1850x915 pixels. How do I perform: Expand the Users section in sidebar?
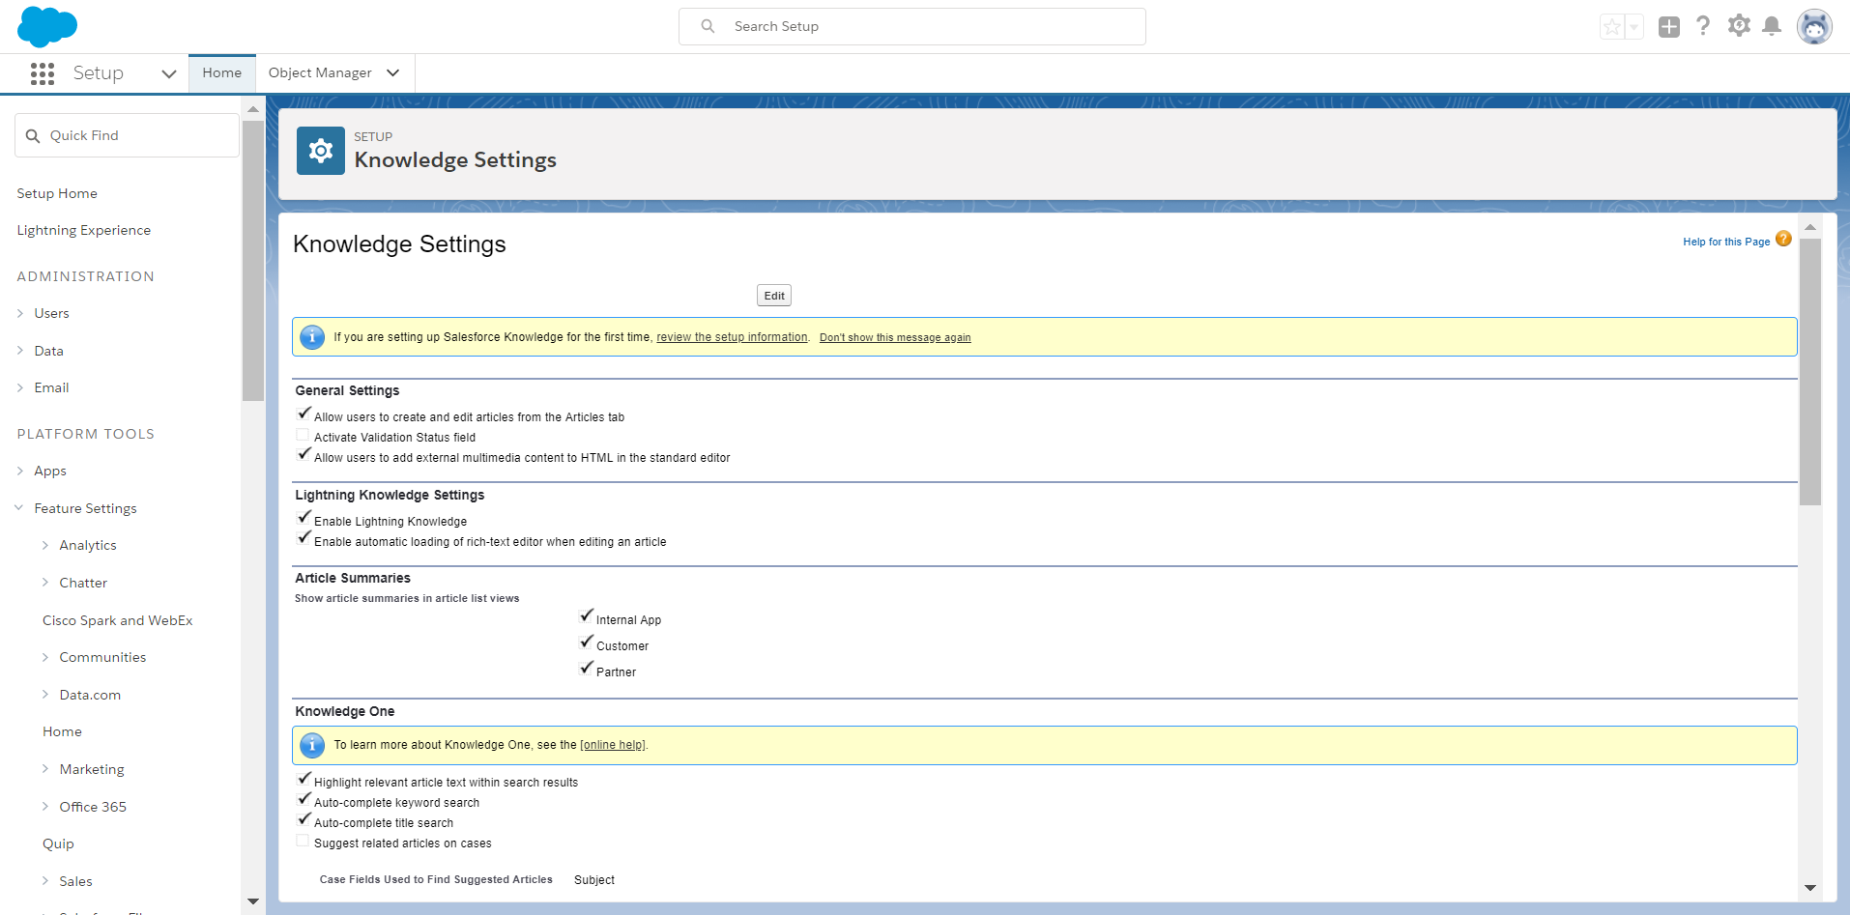click(20, 313)
